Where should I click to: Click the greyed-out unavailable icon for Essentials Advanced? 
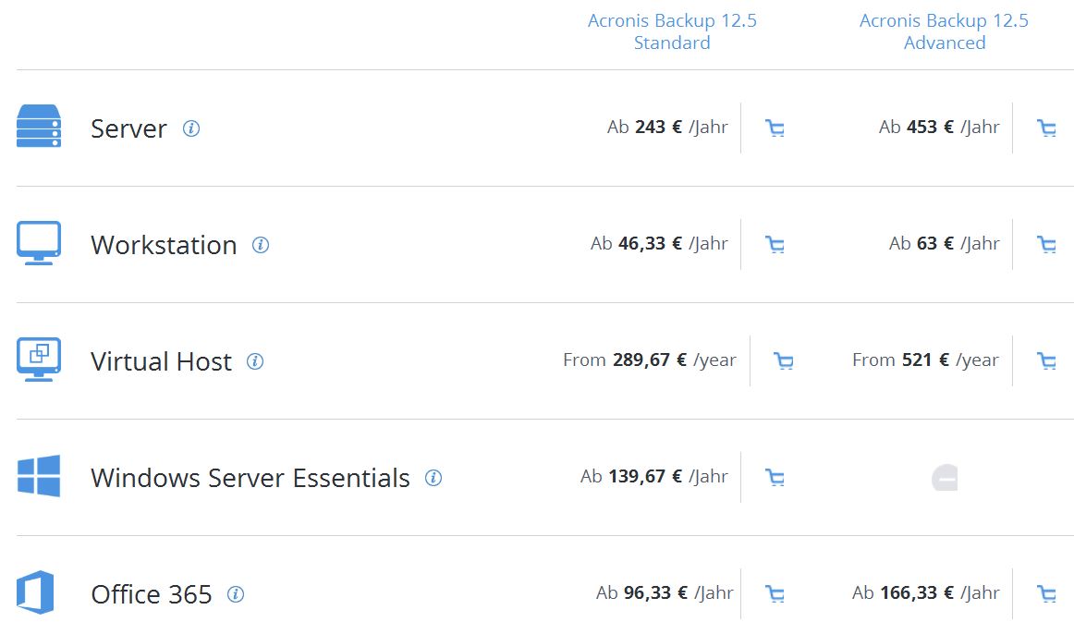(945, 478)
